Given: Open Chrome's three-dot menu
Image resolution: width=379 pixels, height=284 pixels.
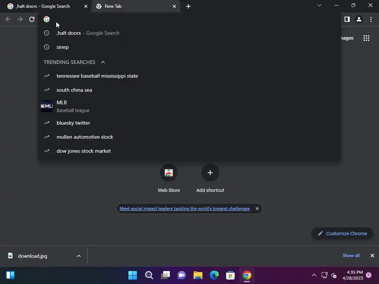Looking at the screenshot, I should coord(371,19).
